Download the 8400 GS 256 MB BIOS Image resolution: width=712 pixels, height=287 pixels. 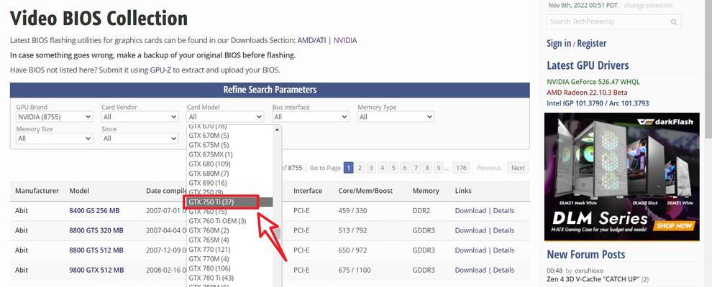pyautogui.click(x=470, y=210)
